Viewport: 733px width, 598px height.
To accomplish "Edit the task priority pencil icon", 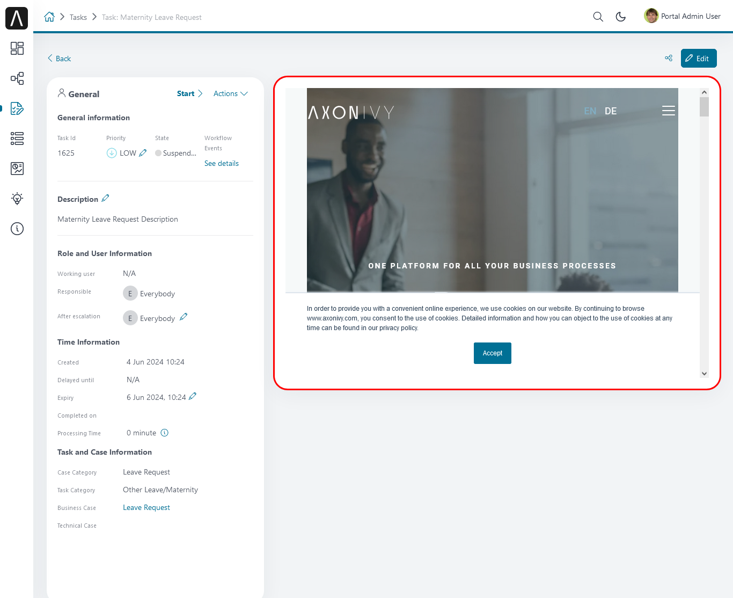I will click(143, 153).
